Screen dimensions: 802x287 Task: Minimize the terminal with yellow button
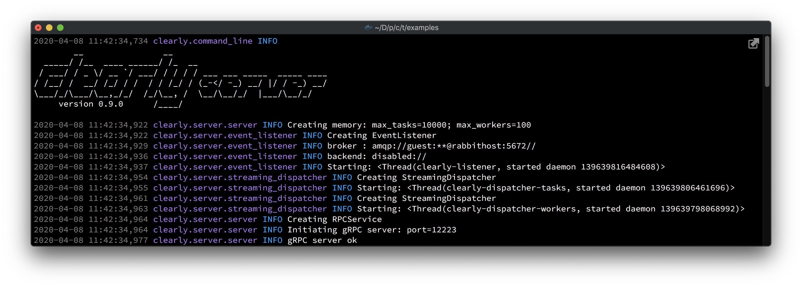tap(49, 28)
